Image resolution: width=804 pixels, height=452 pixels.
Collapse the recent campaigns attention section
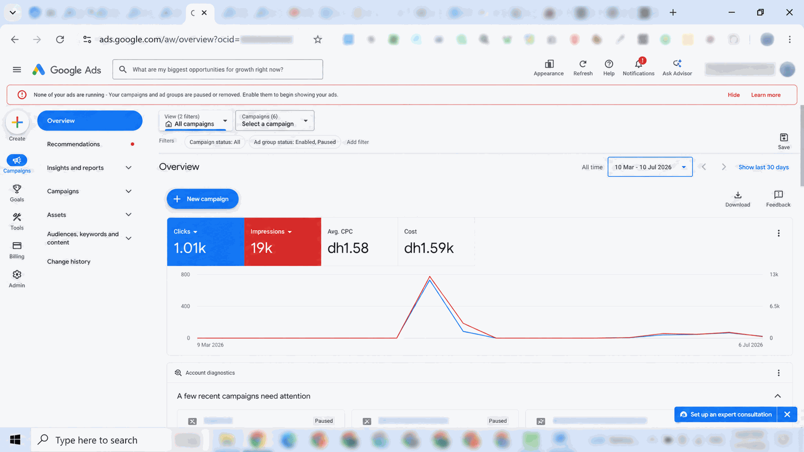click(x=778, y=396)
